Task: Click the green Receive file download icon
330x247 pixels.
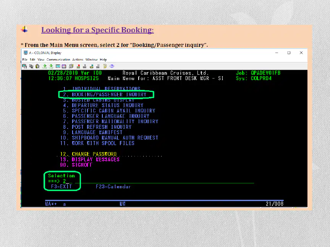Action: point(51,66)
